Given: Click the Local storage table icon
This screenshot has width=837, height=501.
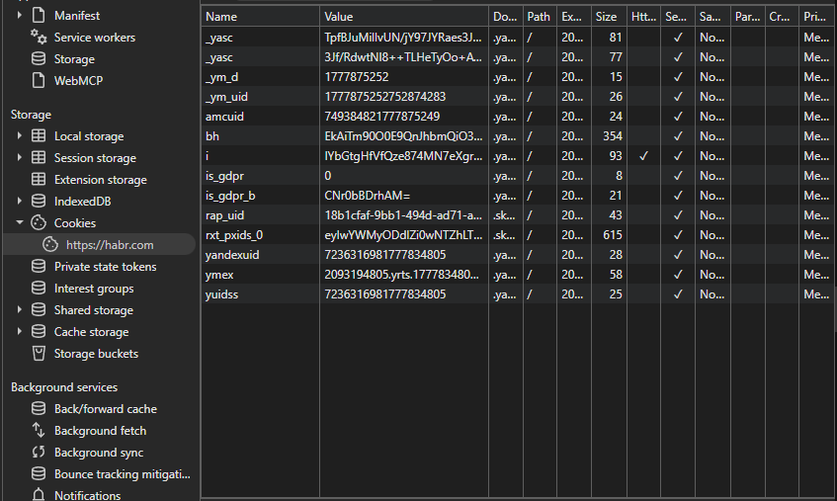Looking at the screenshot, I should click(x=39, y=136).
